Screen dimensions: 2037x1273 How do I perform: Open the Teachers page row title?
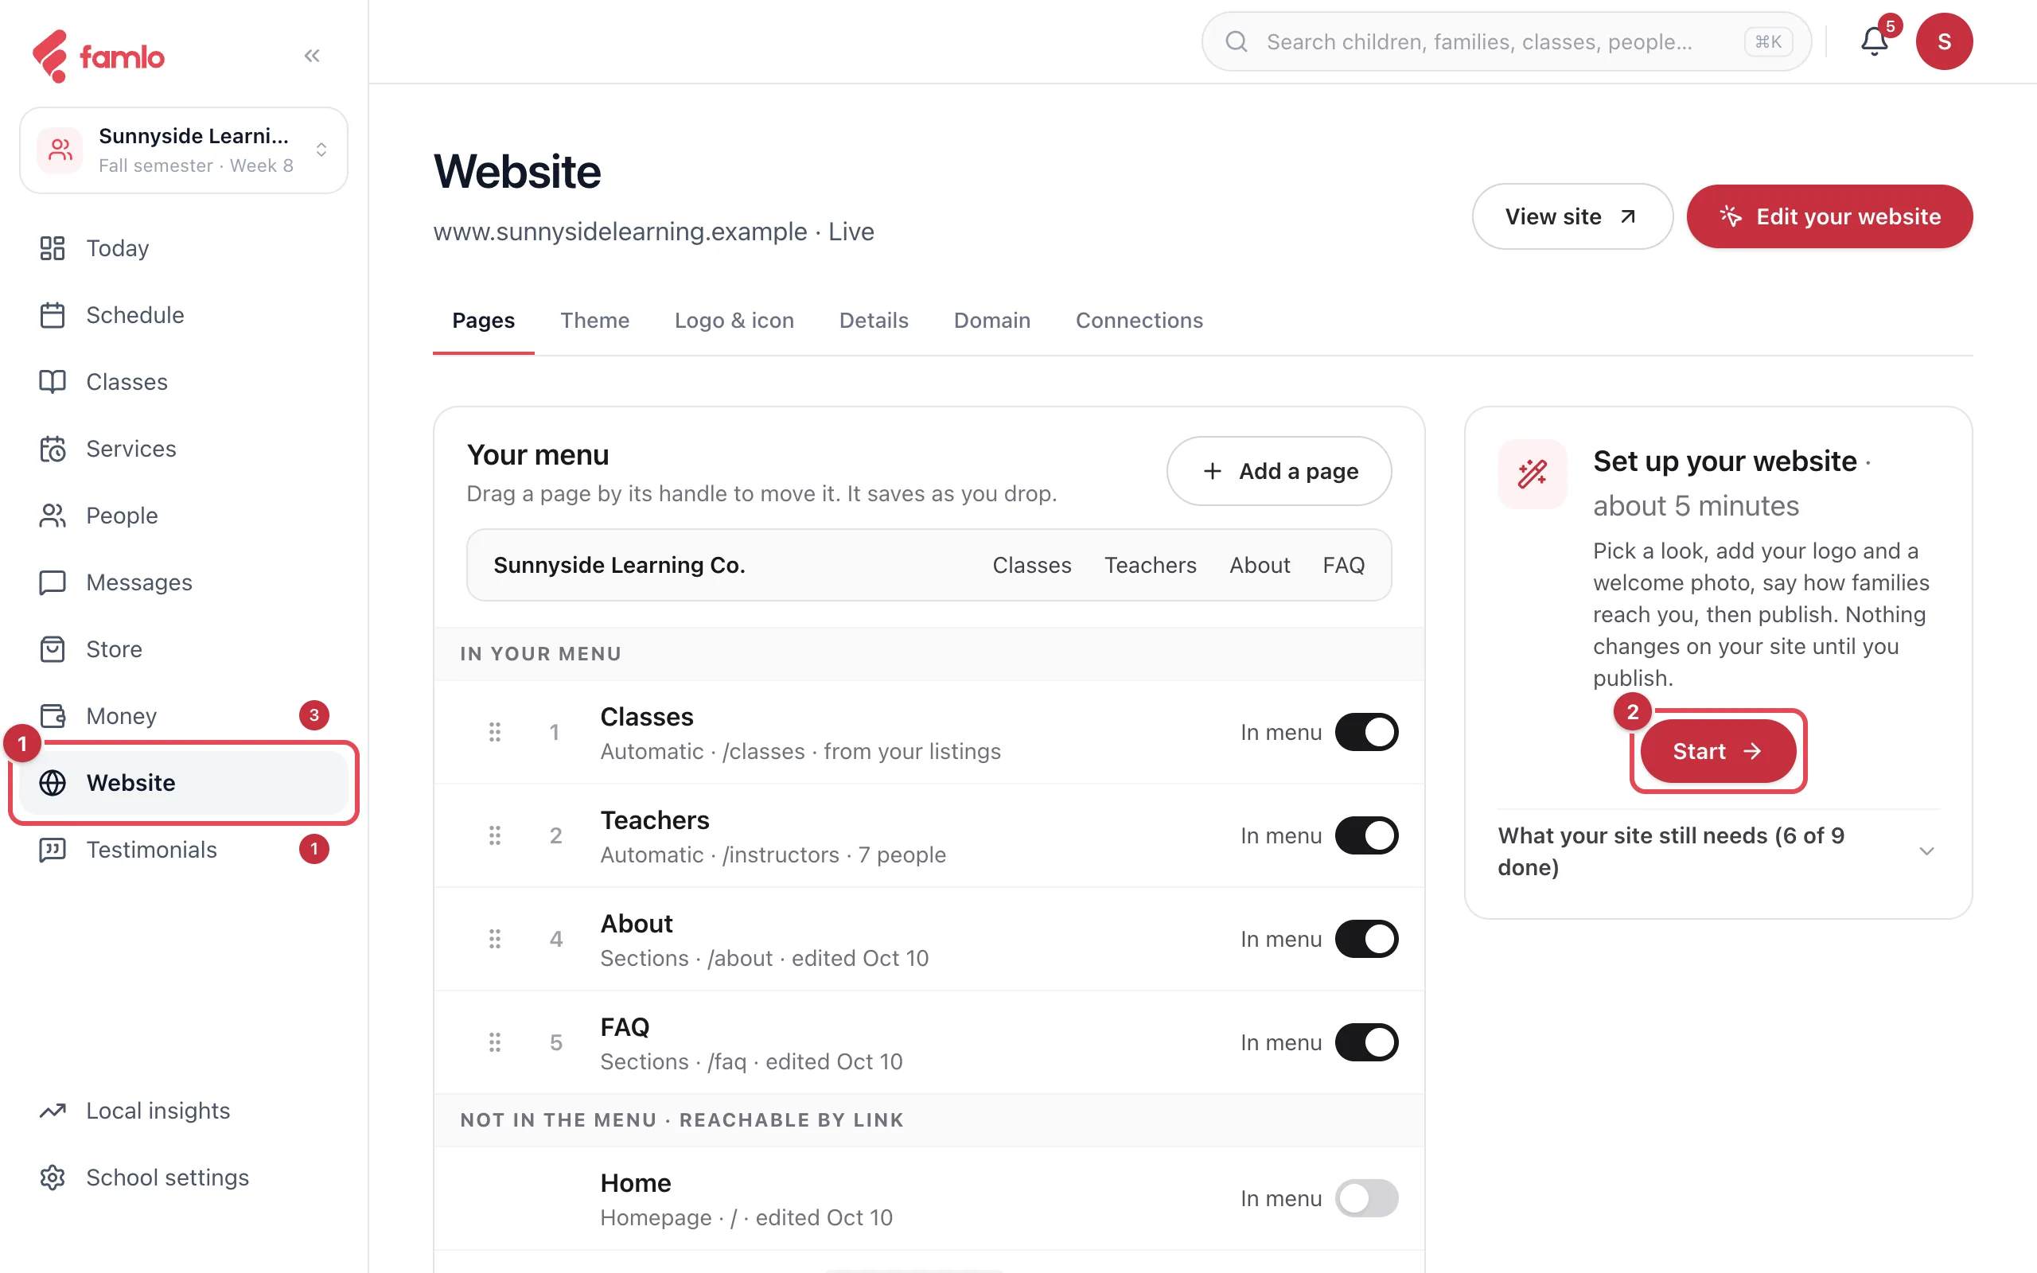click(x=654, y=820)
